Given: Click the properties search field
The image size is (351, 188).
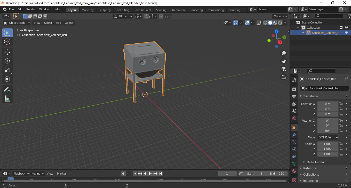Looking at the screenshot, I should [x=321, y=71].
